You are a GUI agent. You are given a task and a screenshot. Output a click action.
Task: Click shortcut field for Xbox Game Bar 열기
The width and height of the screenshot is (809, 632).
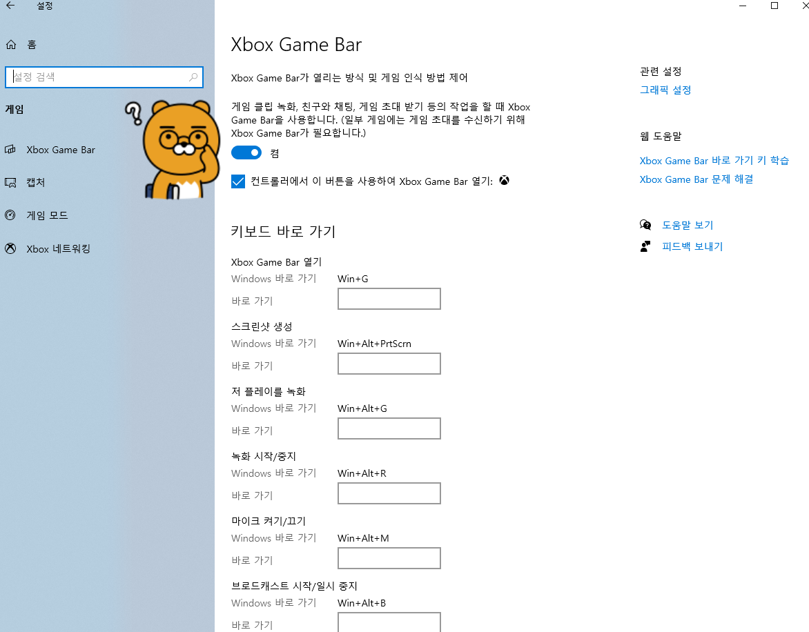coord(389,299)
